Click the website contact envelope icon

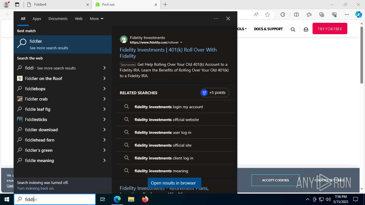tap(306, 29)
